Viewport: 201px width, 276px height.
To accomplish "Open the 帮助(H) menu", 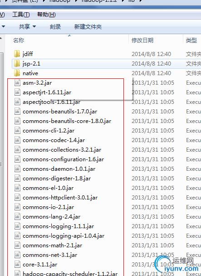I will [x=46, y=15].
